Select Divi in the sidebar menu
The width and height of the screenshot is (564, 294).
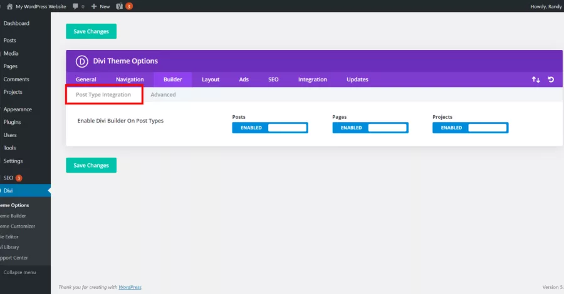click(x=24, y=191)
